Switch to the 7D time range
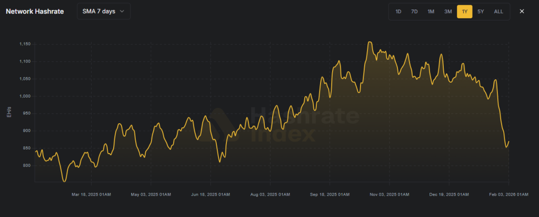 (x=415, y=12)
